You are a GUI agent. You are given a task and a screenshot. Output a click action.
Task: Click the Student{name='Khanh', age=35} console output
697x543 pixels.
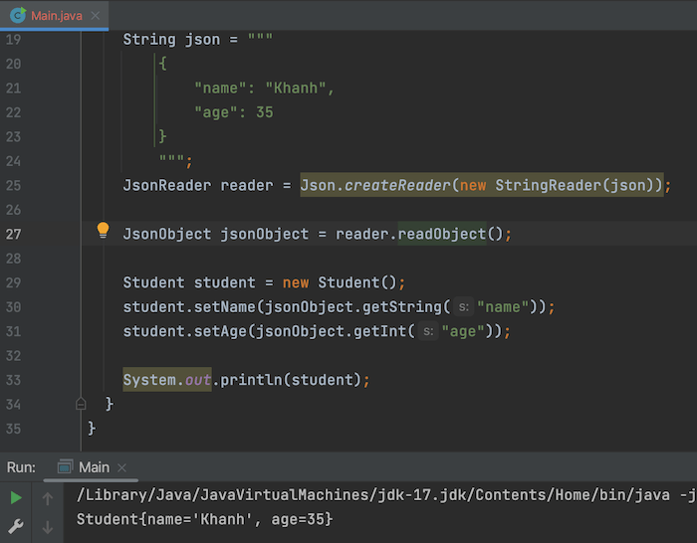(x=204, y=519)
